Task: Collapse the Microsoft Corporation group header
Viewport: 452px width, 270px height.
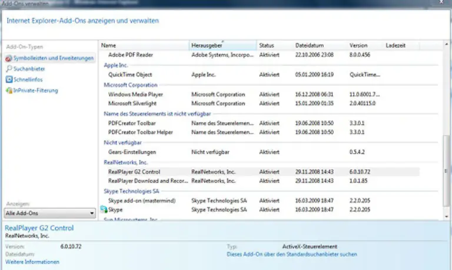Action: 131,85
